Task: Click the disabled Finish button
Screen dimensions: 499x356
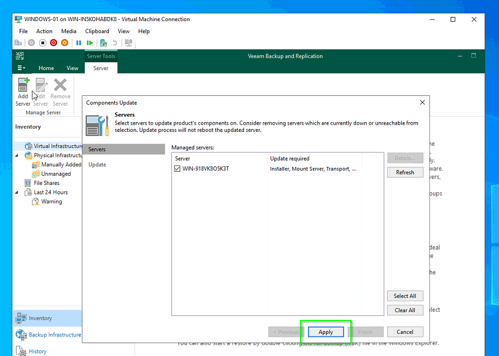Action: [365, 332]
